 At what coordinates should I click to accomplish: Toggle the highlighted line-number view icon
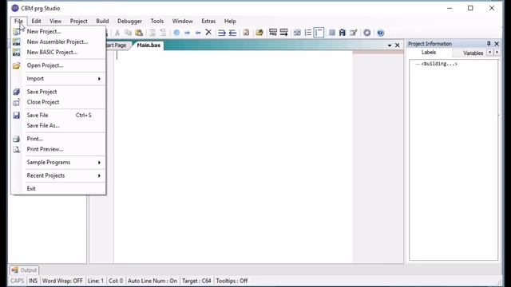pos(319,33)
